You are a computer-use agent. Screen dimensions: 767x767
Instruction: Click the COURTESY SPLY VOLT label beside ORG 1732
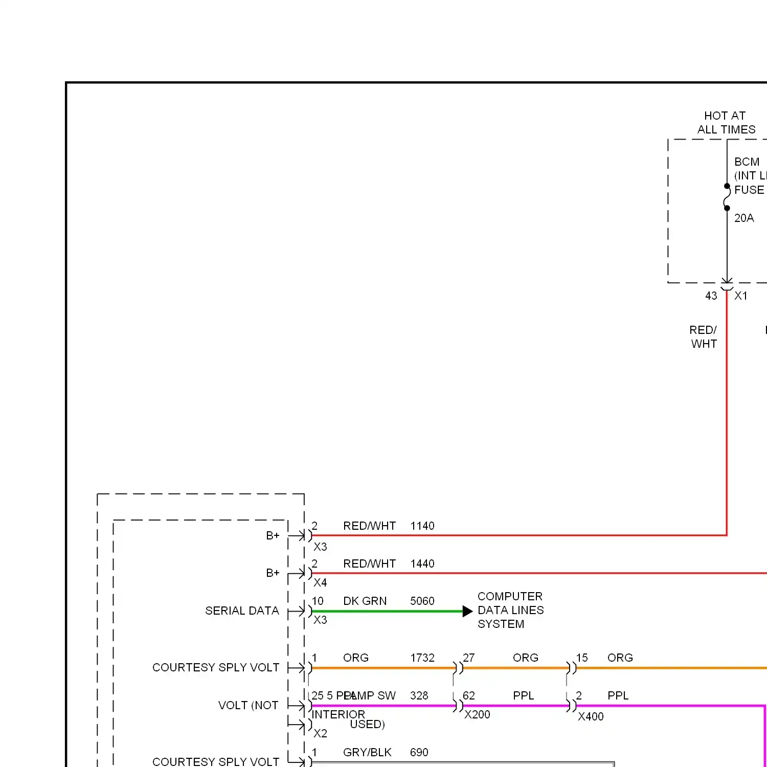click(216, 667)
